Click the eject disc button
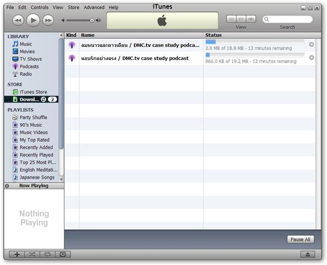 [308, 254]
